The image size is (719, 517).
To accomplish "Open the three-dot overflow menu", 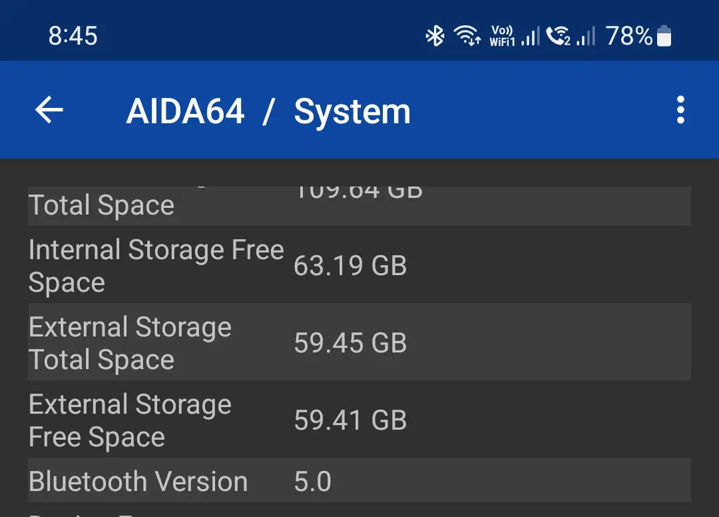I will pos(680,110).
